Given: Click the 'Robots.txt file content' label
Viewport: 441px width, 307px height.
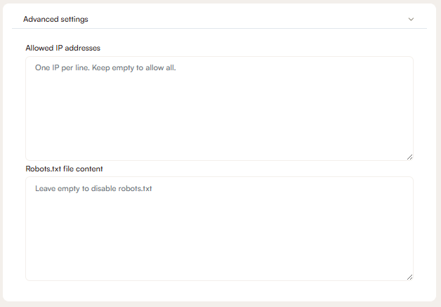Looking at the screenshot, I should point(64,169).
